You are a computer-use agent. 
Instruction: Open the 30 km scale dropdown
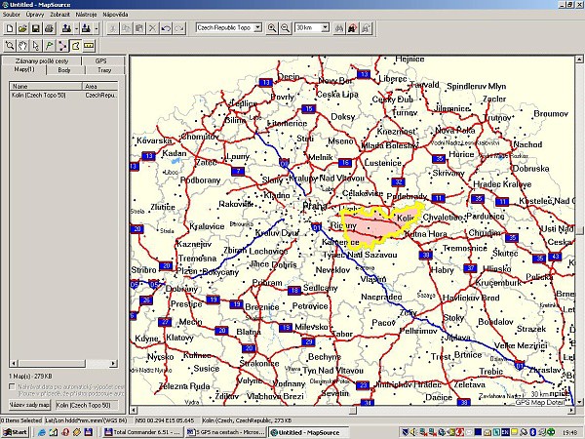325,27
